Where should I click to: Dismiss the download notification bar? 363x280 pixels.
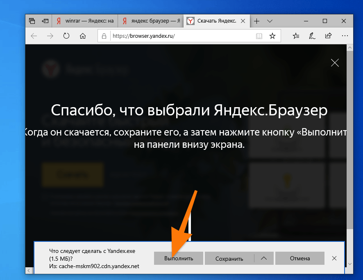334,258
